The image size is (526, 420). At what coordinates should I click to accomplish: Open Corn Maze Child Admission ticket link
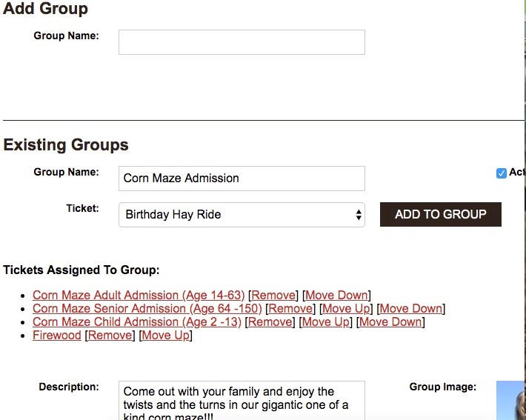coord(136,322)
